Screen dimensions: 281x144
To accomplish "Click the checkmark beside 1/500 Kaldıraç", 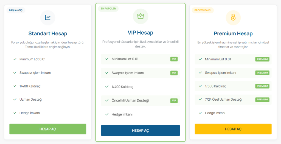I will click(200, 86).
